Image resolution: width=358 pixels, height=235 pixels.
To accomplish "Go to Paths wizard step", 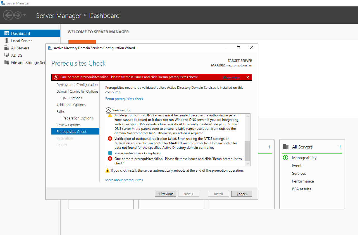I will pos(61,112).
